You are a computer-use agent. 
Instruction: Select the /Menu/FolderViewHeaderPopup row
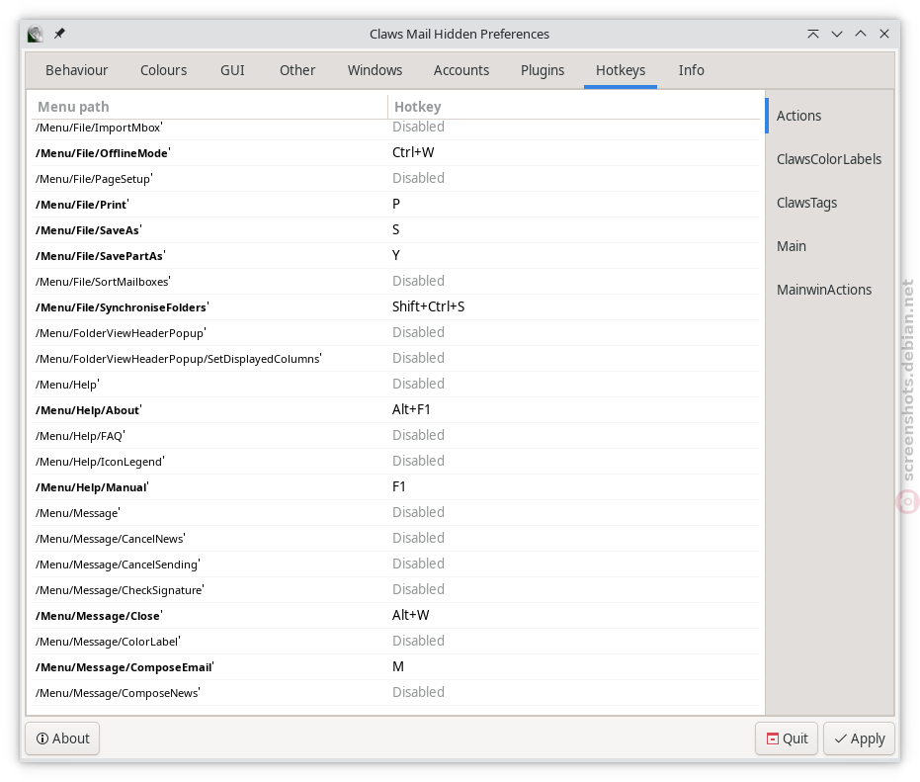[396, 333]
